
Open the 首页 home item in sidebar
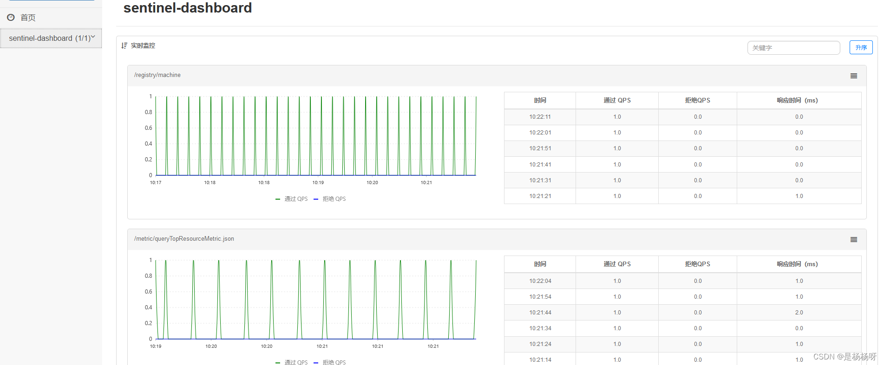pos(28,18)
